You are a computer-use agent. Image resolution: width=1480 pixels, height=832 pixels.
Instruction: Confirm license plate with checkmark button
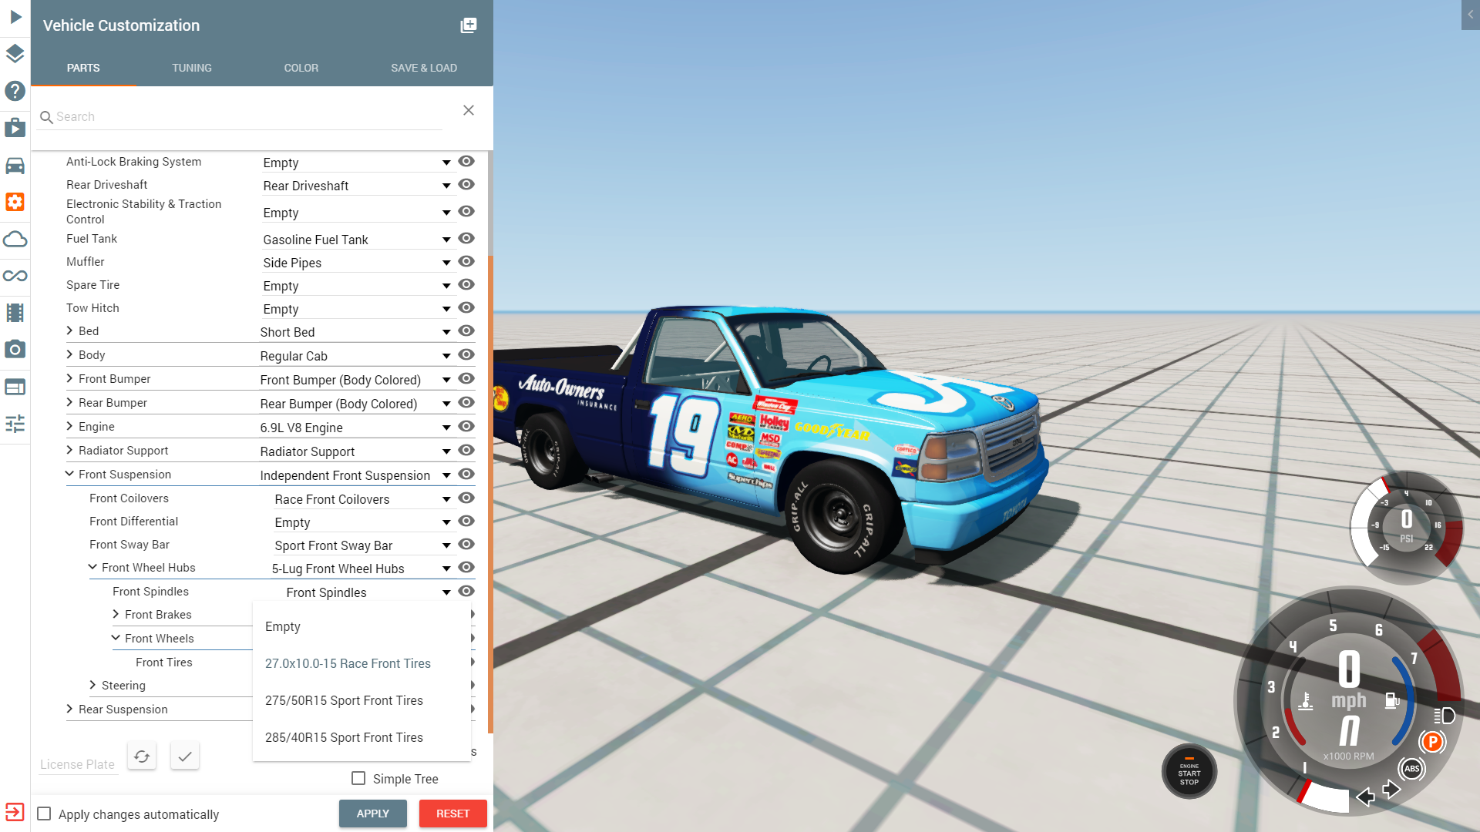pyautogui.click(x=185, y=756)
